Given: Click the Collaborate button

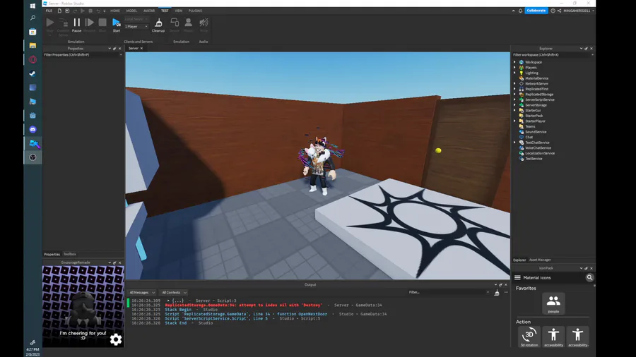Looking at the screenshot, I should click(536, 11).
